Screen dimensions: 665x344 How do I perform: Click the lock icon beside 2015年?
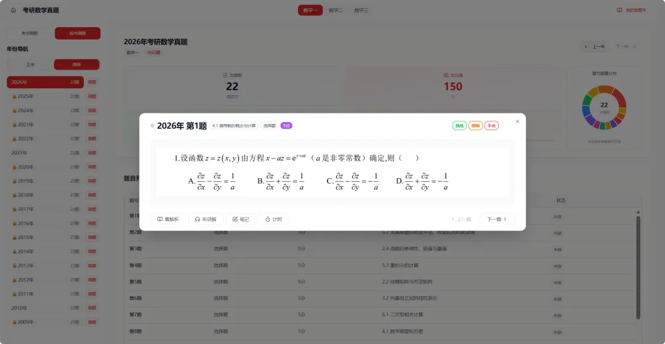(14, 238)
